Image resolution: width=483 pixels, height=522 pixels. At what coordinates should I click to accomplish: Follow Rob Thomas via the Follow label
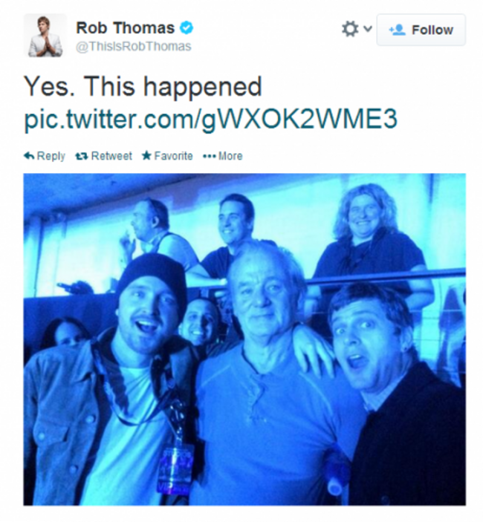tap(432, 30)
